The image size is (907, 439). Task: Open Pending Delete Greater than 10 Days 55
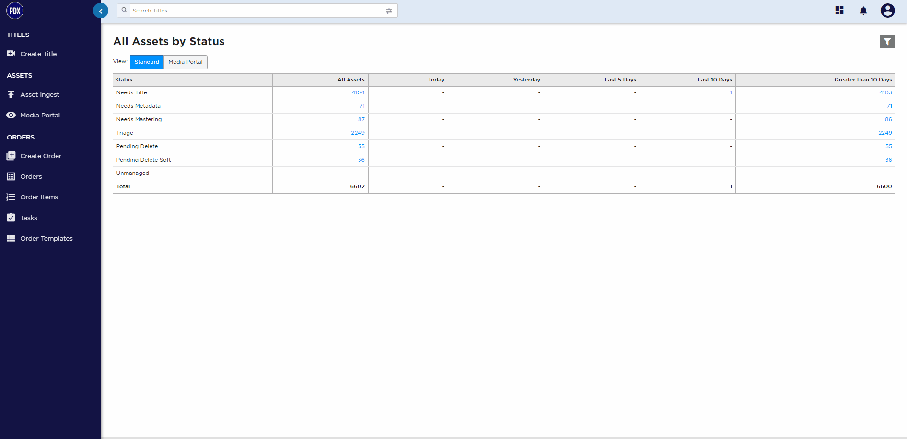pos(889,146)
